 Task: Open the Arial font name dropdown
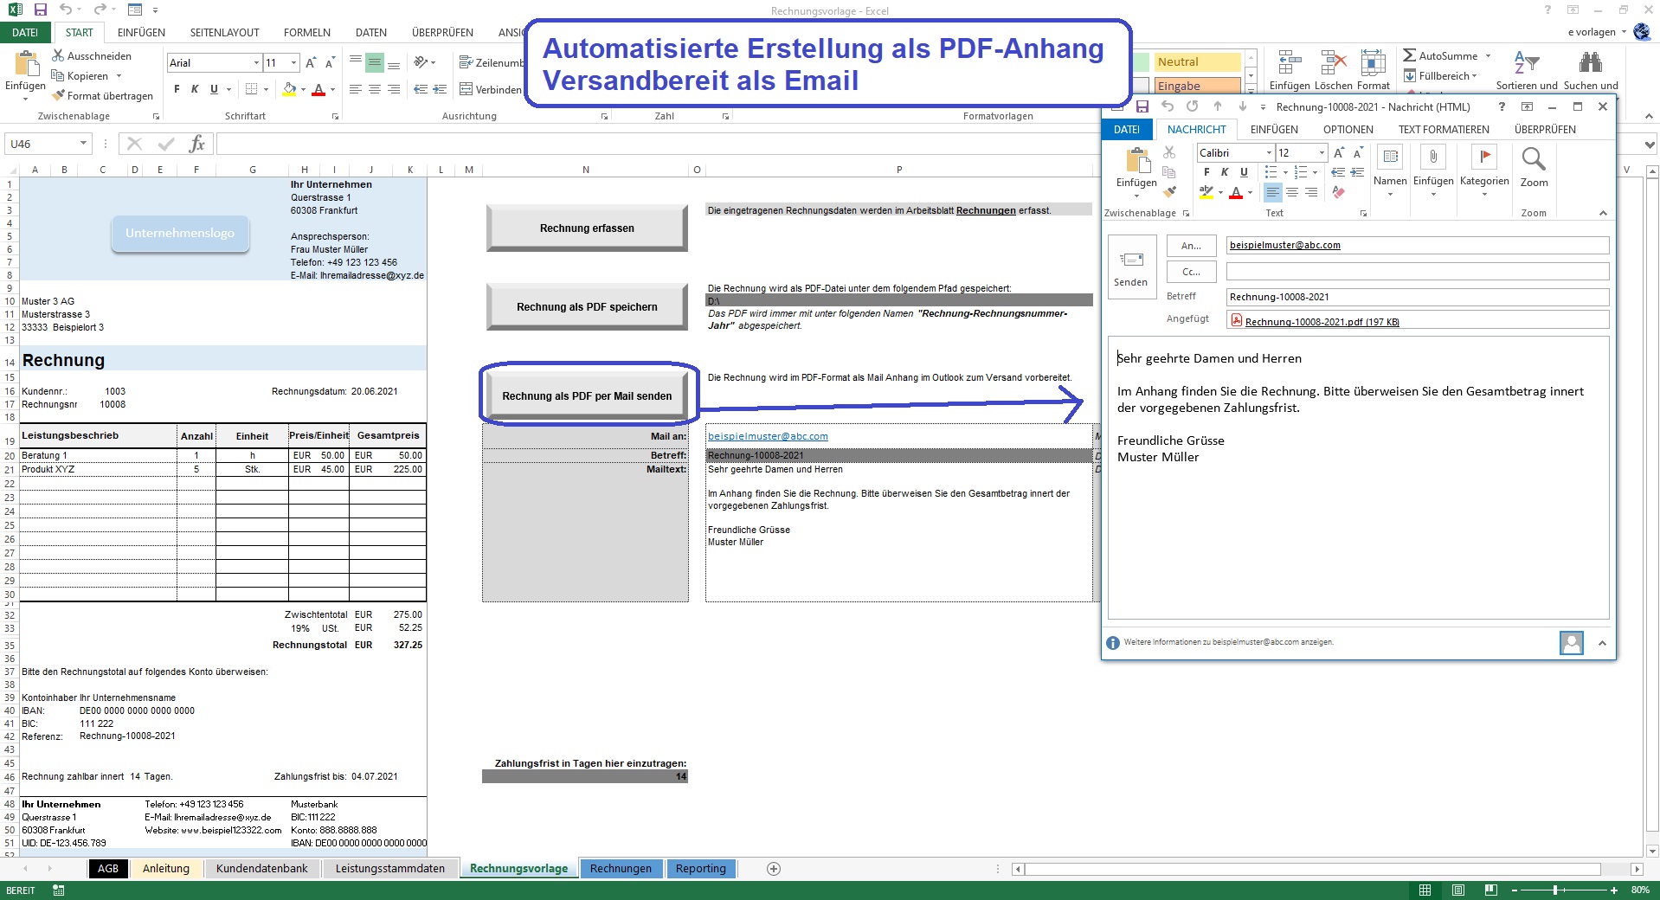[x=256, y=62]
